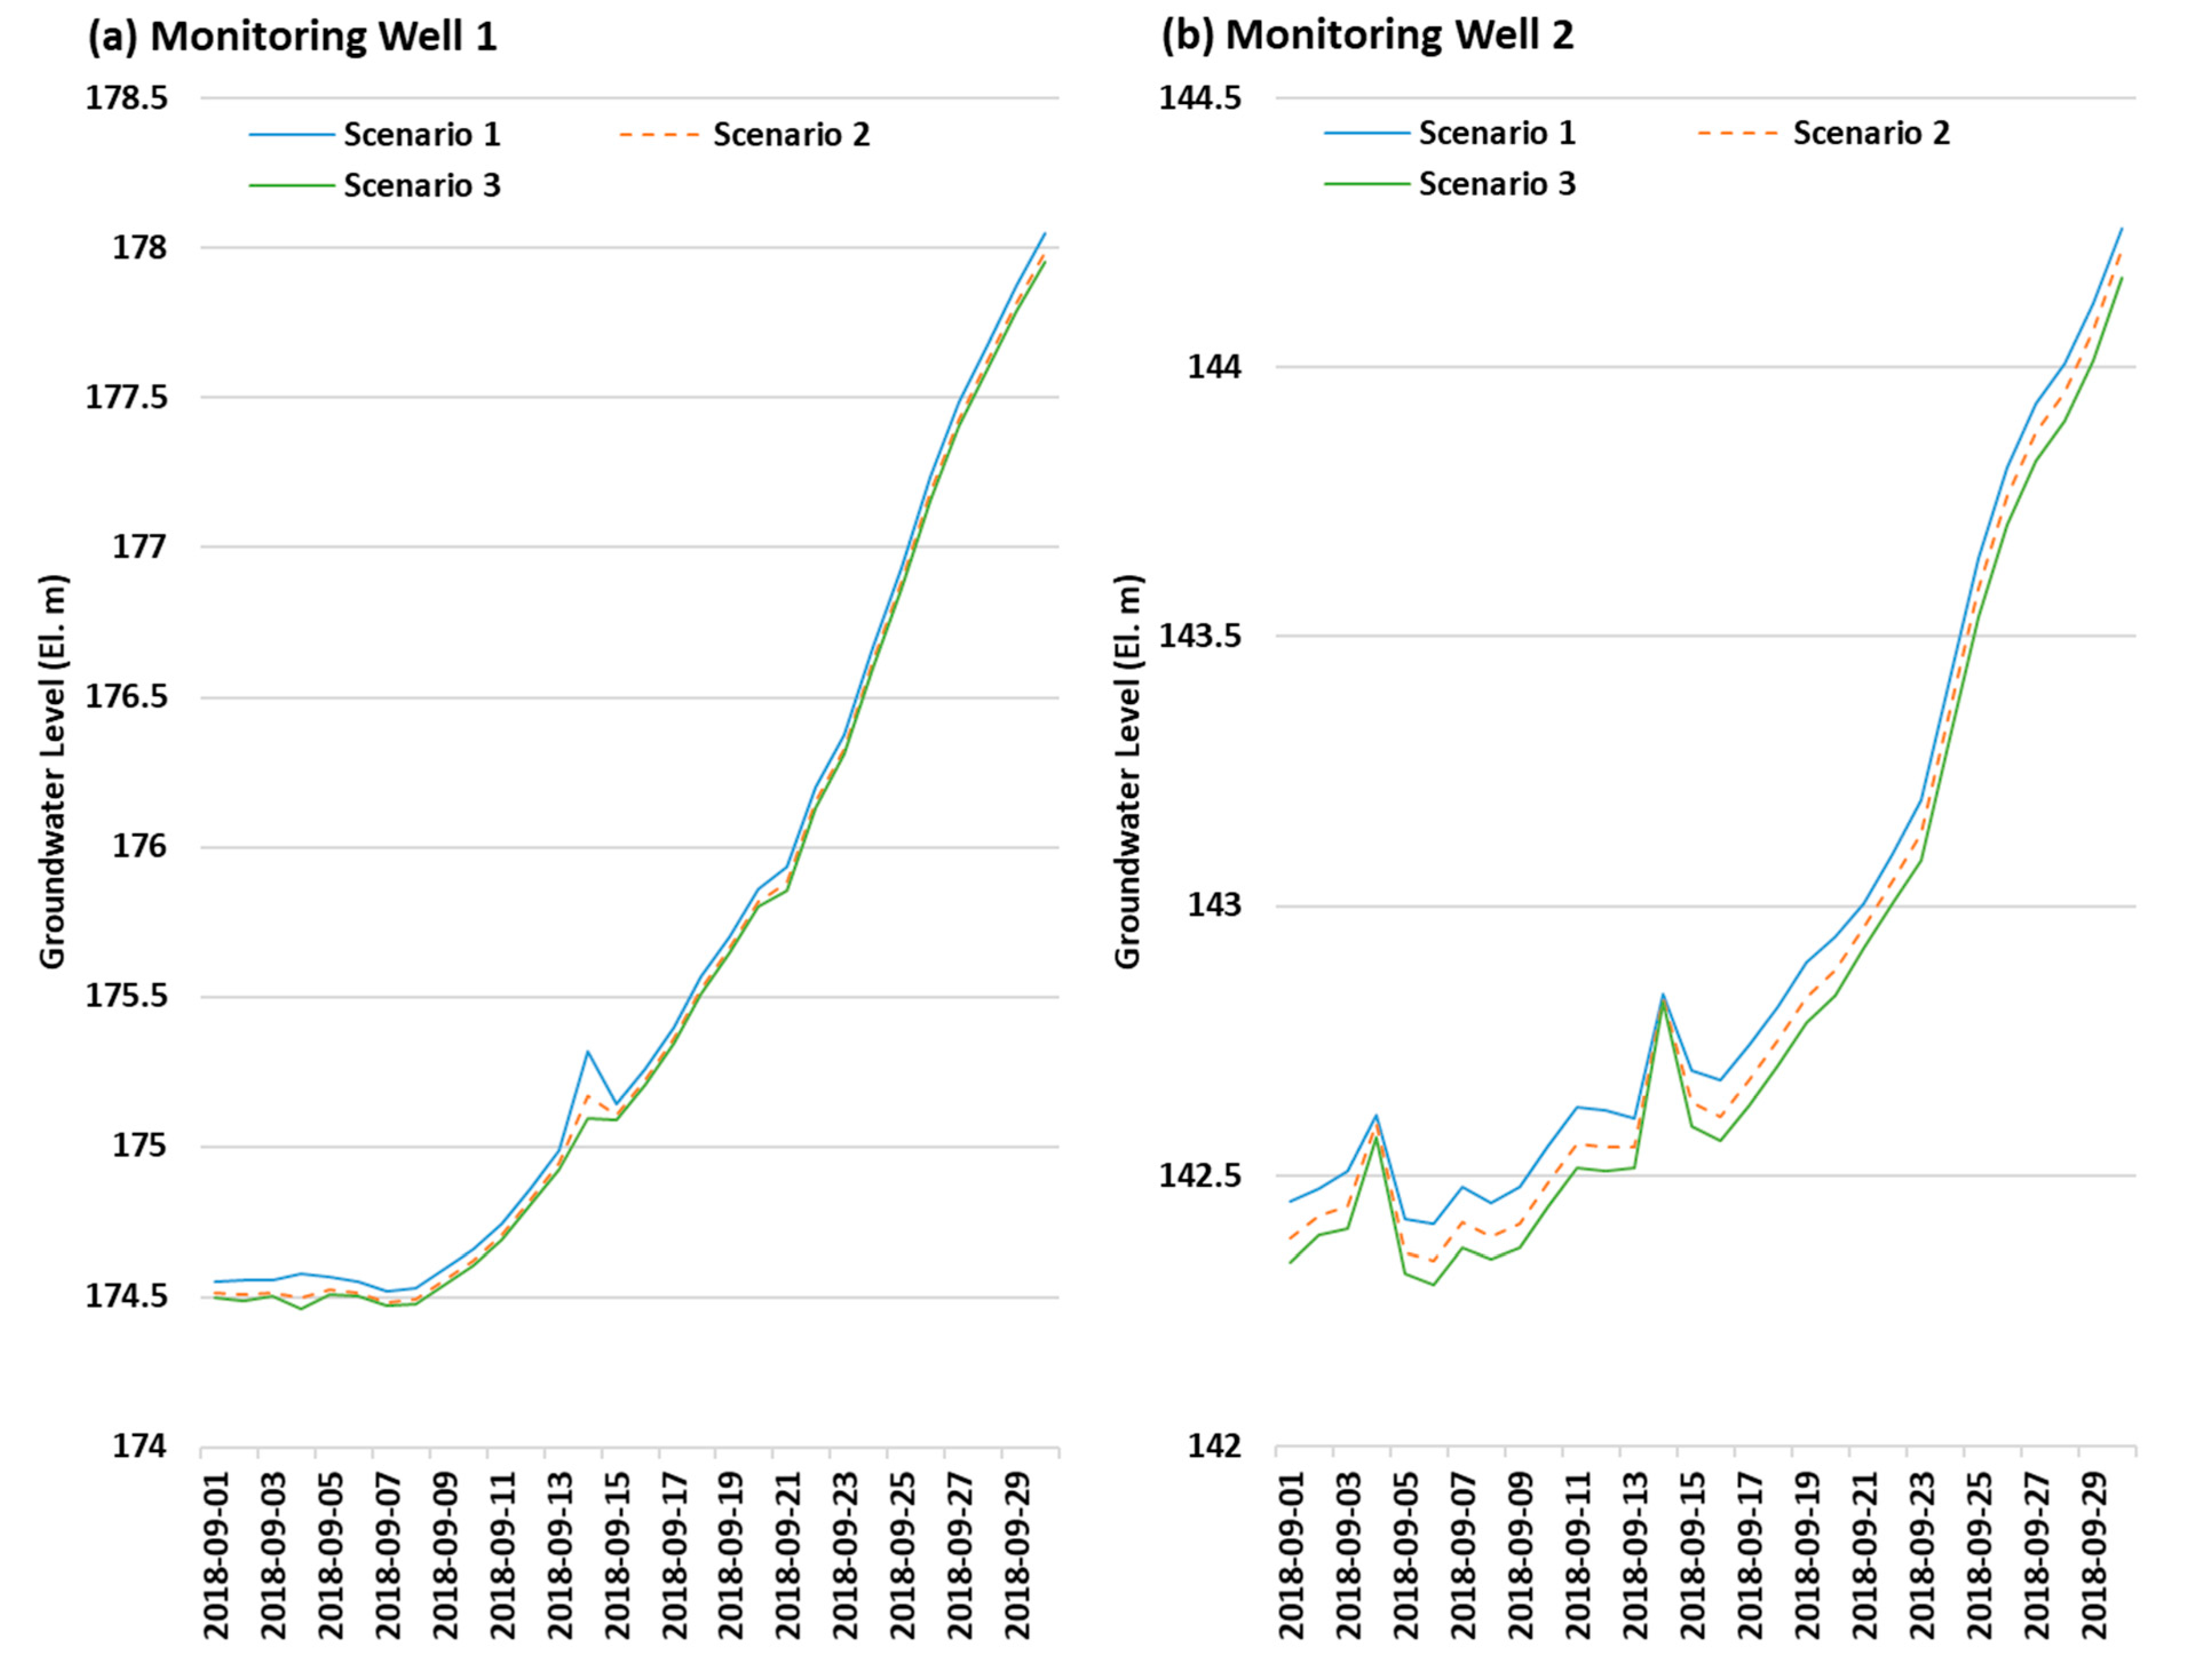Click the 143 y-axis label in Well 2
This screenshot has height=1680, width=2188.
[1214, 906]
